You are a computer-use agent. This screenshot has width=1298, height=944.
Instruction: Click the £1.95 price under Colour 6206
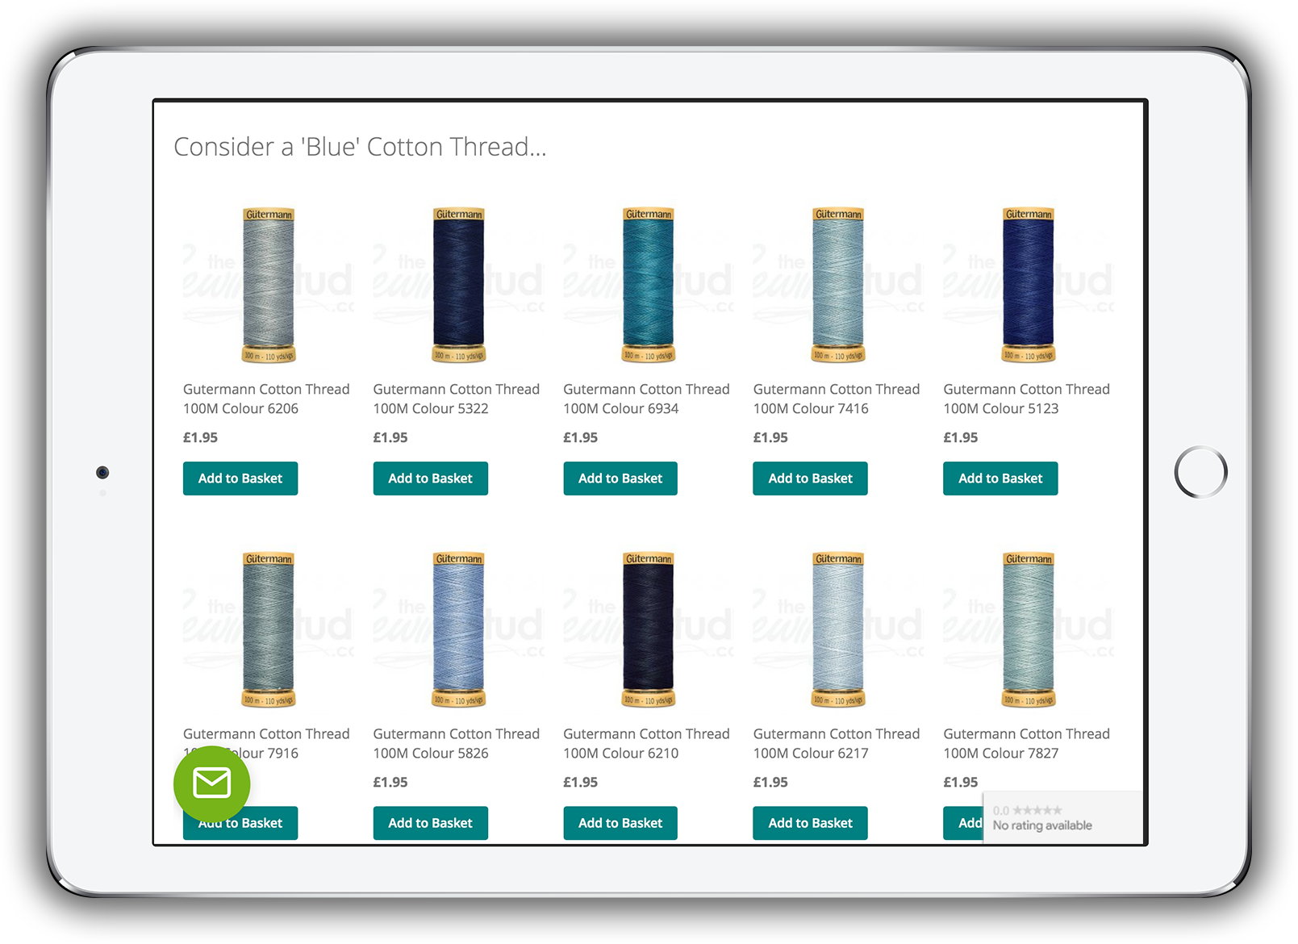point(200,437)
